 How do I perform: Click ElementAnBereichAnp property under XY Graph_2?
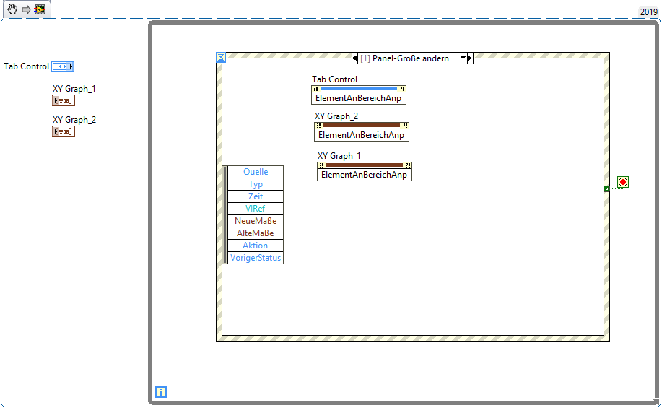tap(362, 135)
